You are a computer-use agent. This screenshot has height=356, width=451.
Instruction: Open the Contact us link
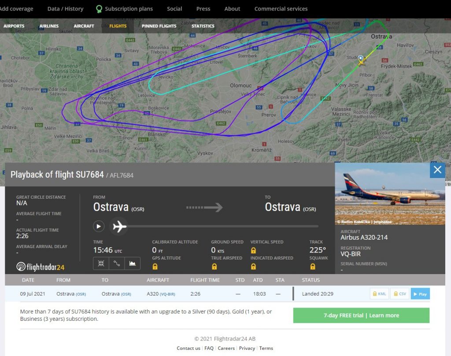(189, 348)
